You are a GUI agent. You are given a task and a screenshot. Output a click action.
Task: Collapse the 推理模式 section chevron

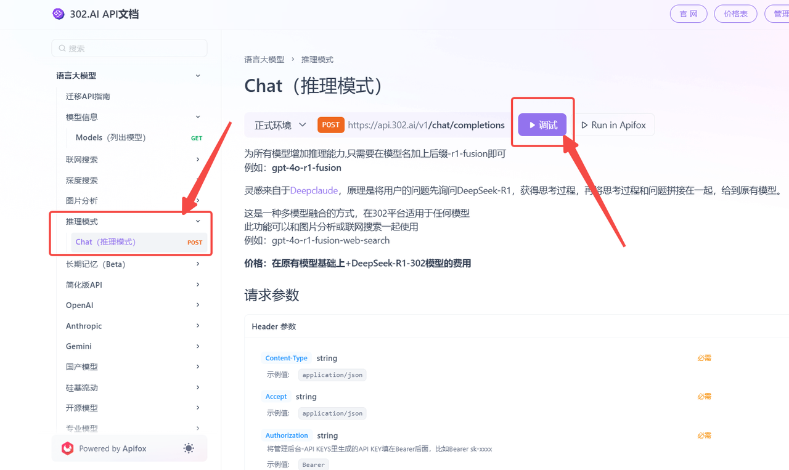(198, 221)
